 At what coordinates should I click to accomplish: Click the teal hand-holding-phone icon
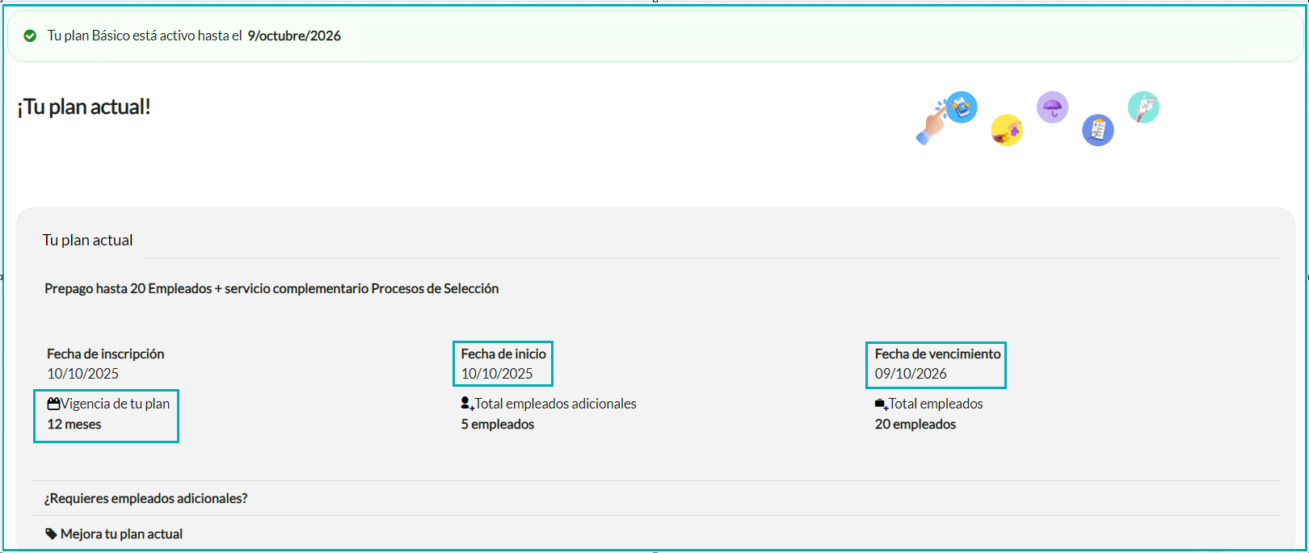[1143, 107]
